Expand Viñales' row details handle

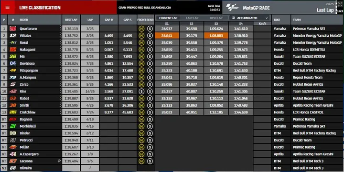(x=61, y=35)
